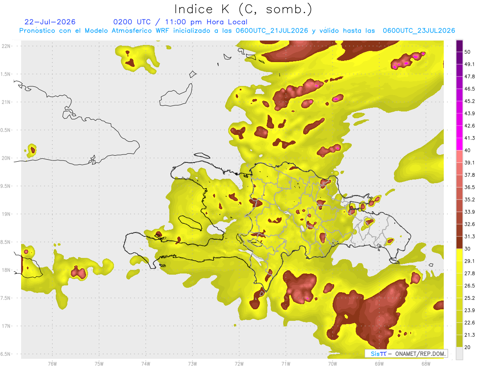Image resolution: width=478 pixels, height=369 pixels.
Task: Click the '36.5' colorbar value
Action: tap(469, 187)
